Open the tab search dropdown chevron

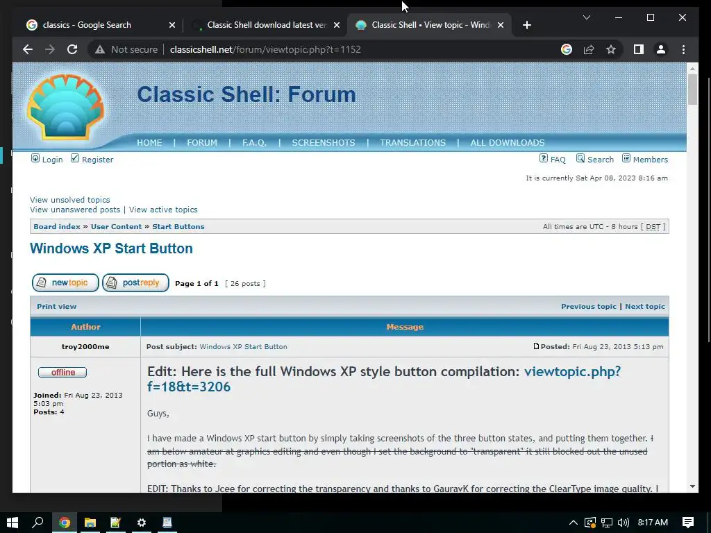pos(586,17)
